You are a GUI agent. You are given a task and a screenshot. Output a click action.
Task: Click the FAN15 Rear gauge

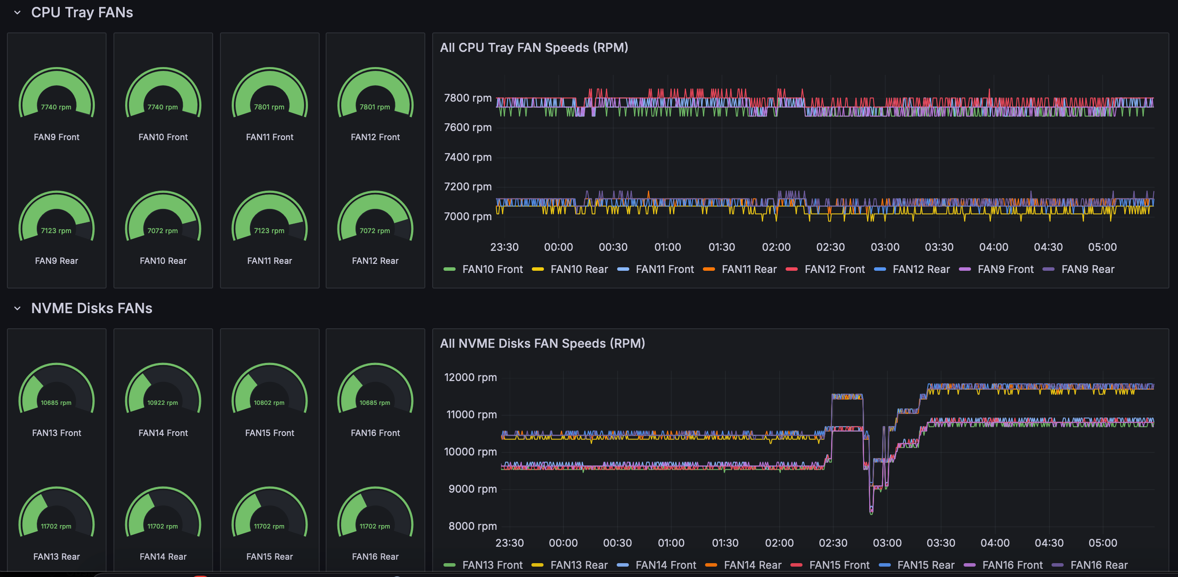tap(269, 512)
